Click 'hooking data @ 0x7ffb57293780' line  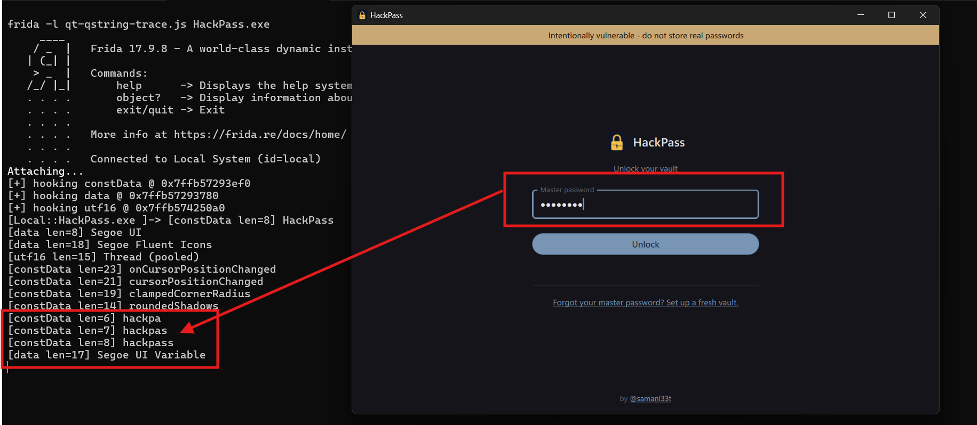(113, 195)
